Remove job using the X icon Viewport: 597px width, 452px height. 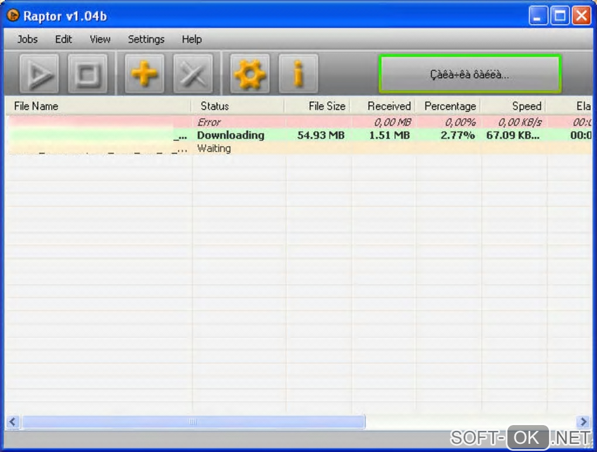click(x=193, y=74)
